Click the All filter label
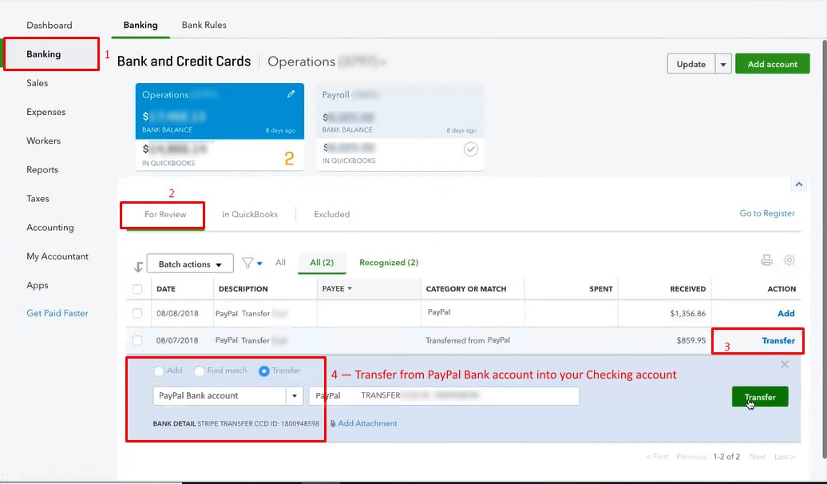827x484 pixels. click(281, 262)
